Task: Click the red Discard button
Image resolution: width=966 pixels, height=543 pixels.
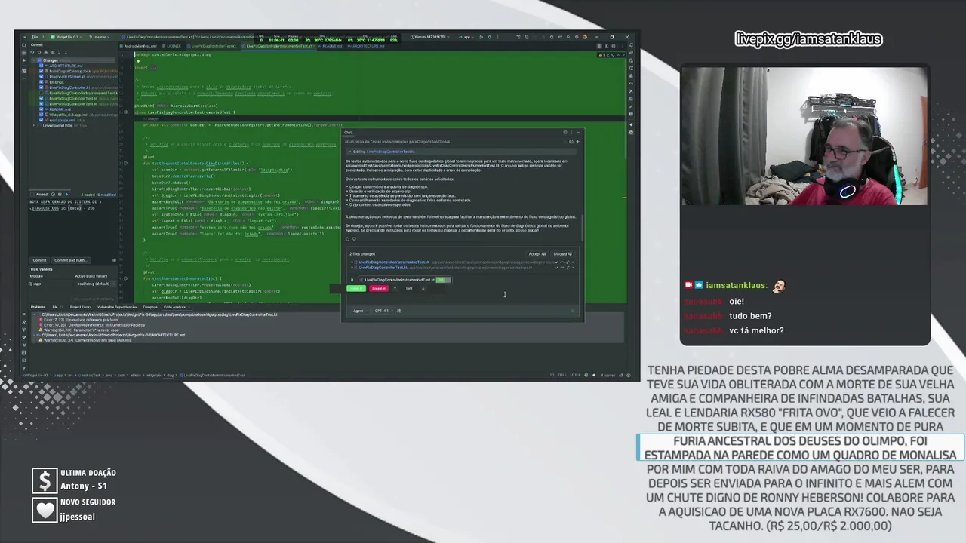Action: [379, 288]
